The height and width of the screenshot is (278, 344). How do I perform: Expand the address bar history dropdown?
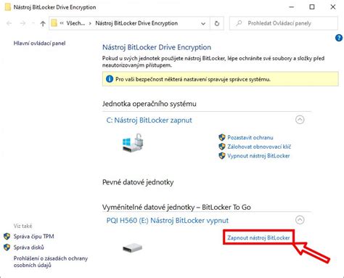click(203, 23)
